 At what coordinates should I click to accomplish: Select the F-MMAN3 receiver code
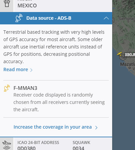click(x=25, y=88)
